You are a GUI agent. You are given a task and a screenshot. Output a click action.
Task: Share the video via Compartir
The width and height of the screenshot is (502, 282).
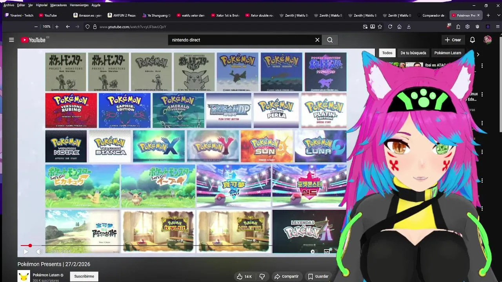(x=286, y=277)
